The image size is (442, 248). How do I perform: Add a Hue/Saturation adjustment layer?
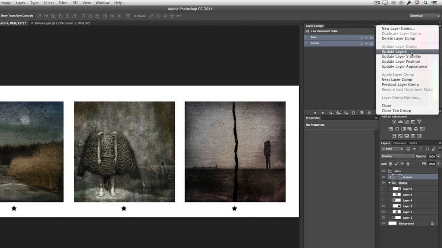coord(391,128)
